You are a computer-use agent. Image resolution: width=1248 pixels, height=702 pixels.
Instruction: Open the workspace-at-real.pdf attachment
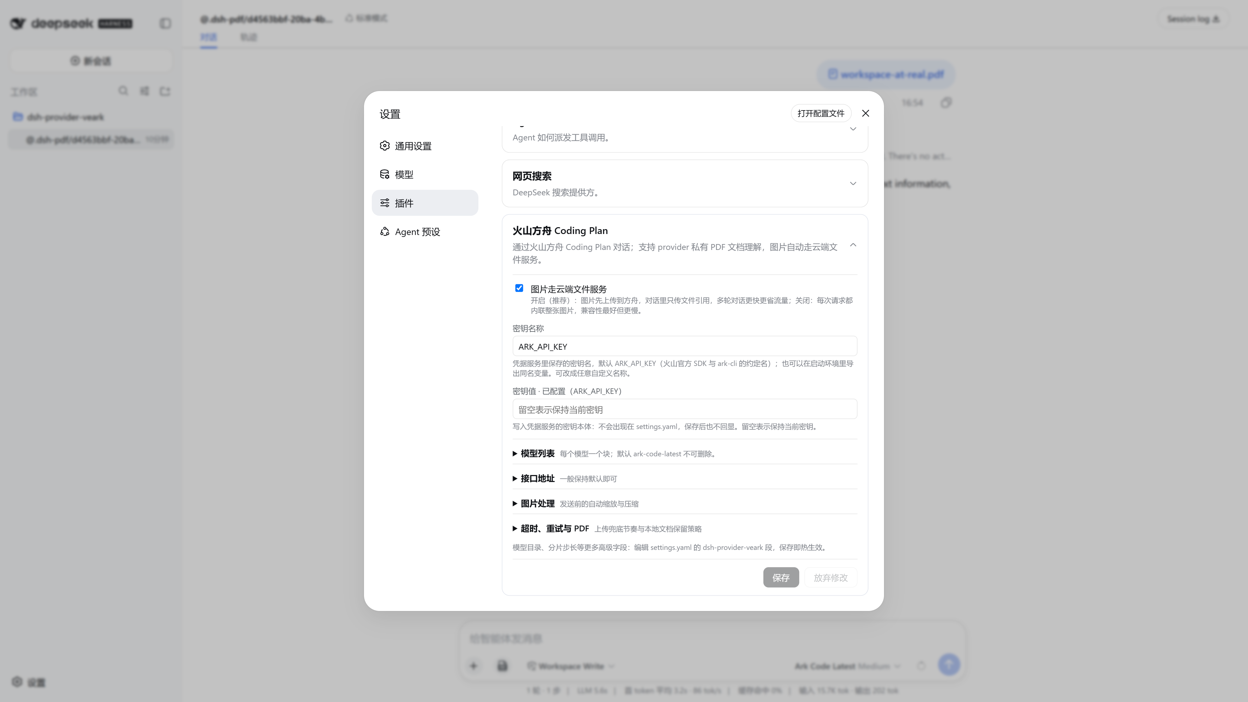(886, 75)
